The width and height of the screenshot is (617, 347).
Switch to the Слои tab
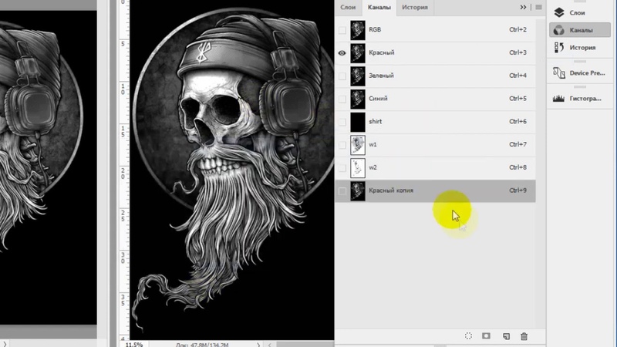tap(348, 7)
